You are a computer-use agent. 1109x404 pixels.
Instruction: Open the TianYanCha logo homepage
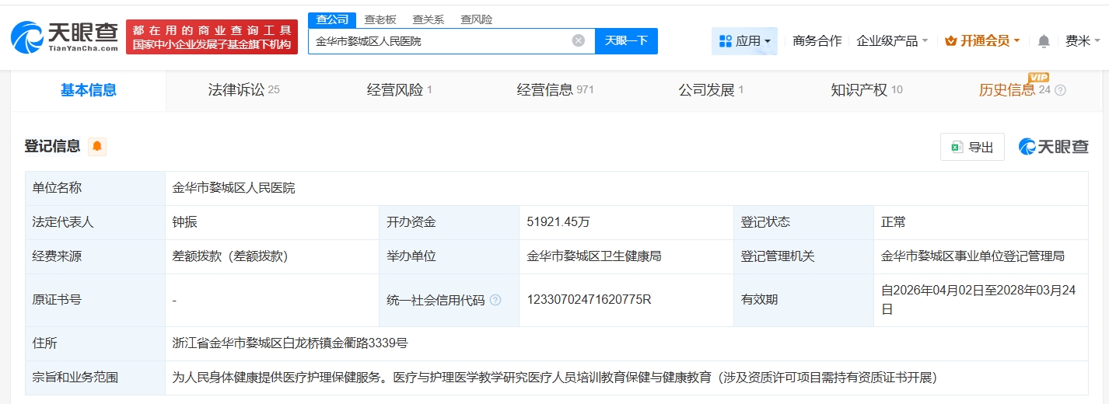[x=65, y=37]
